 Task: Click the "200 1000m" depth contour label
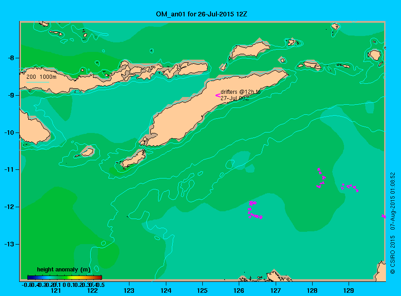41,77
